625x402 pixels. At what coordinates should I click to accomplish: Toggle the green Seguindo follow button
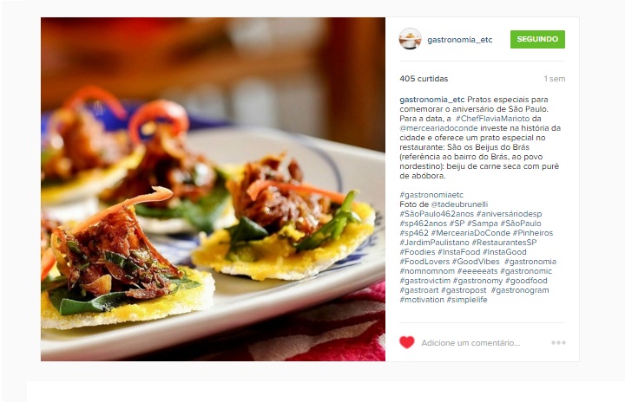(537, 39)
